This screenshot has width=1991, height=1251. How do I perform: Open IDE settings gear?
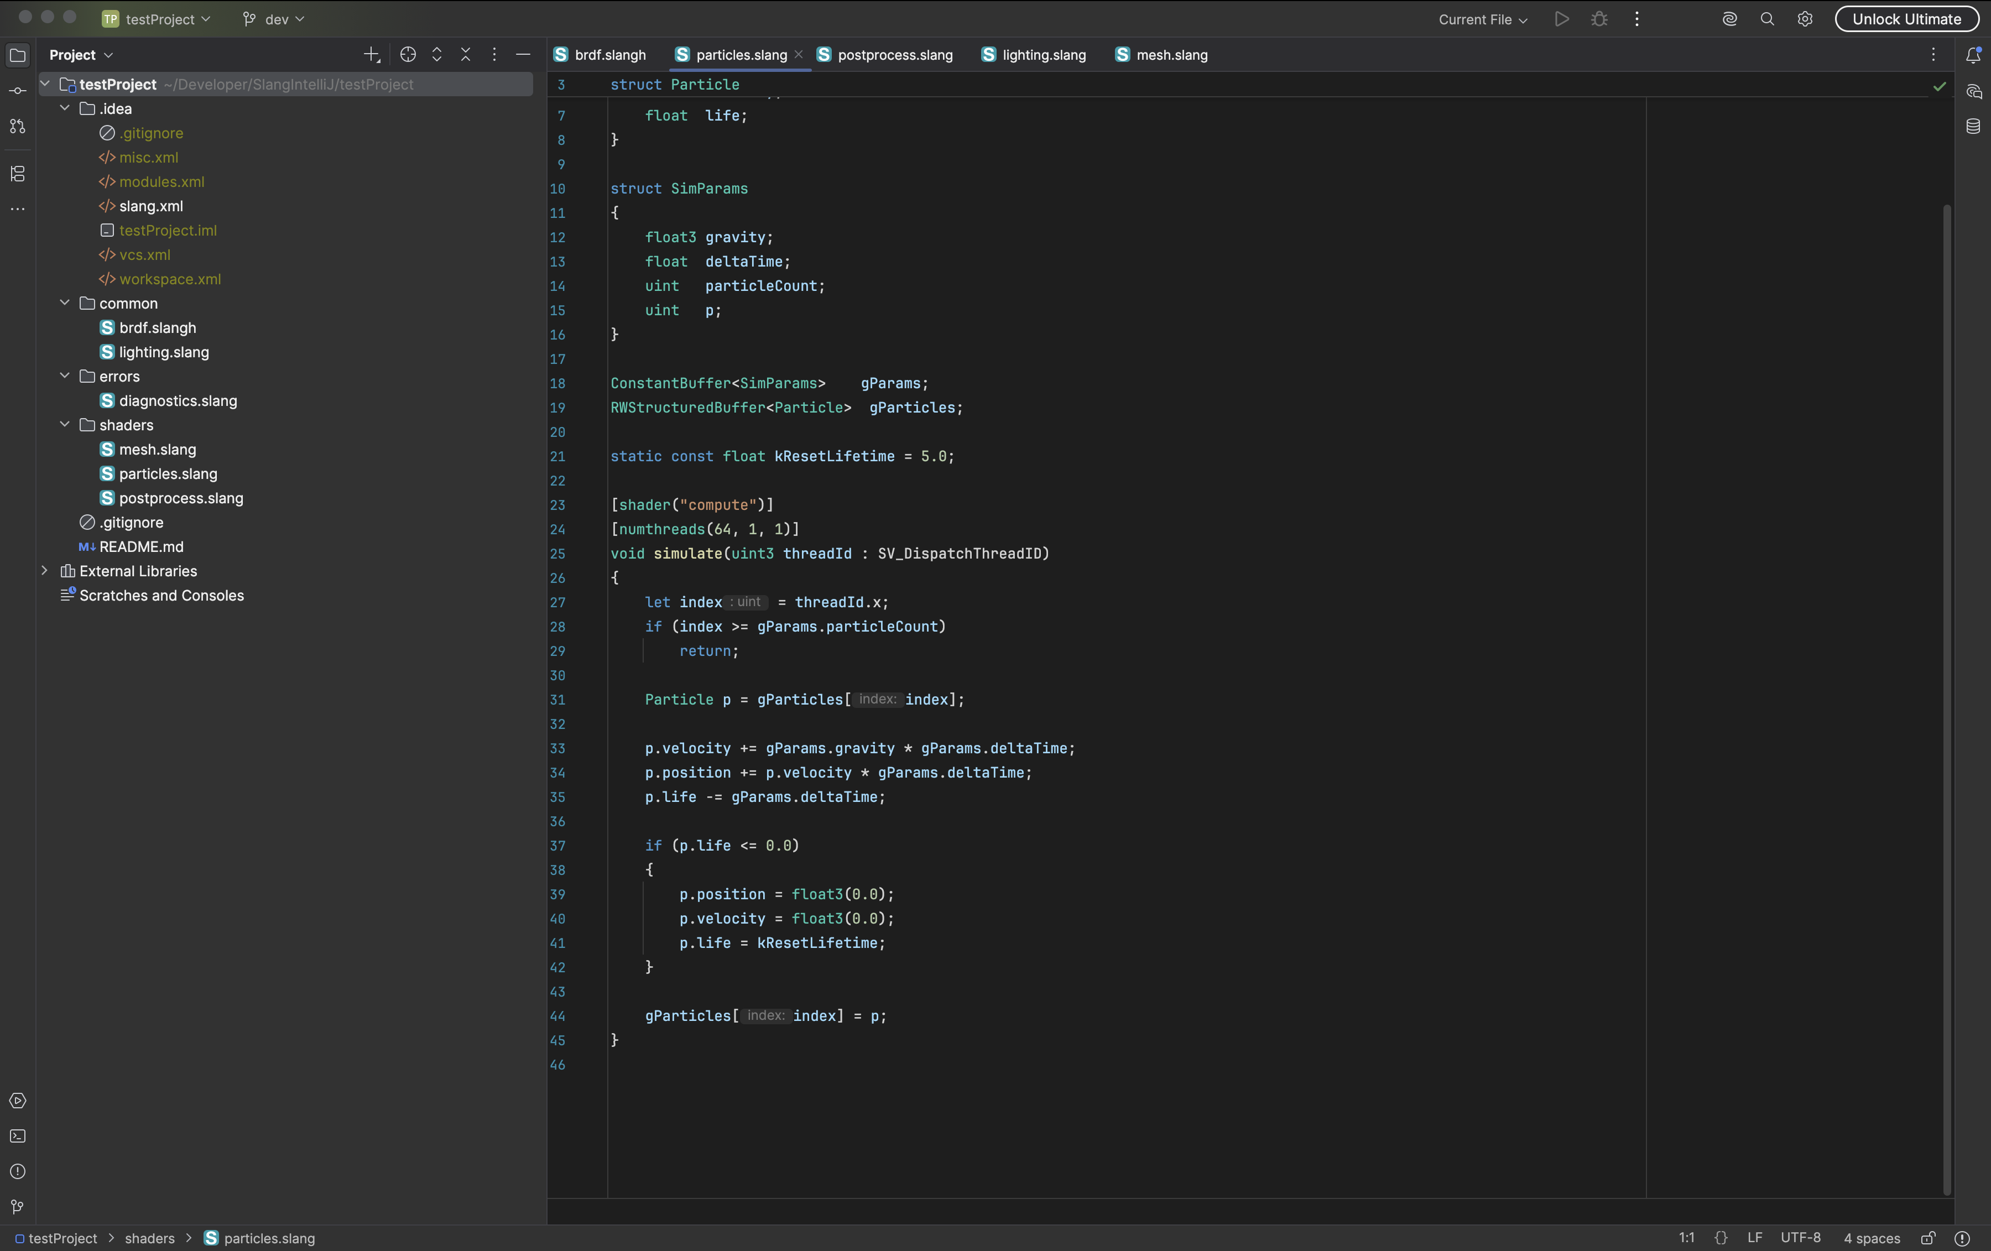click(1805, 19)
